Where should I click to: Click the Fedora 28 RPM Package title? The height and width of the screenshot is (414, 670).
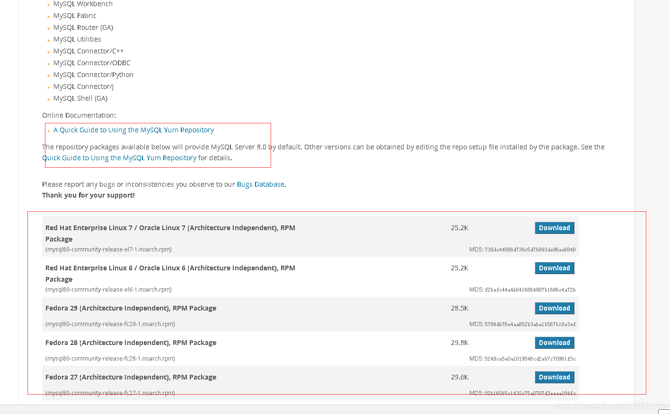pos(131,343)
